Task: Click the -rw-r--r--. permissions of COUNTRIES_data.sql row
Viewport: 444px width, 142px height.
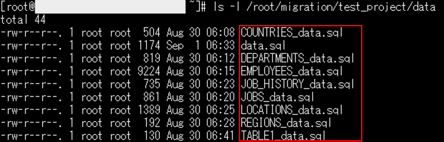Action: tap(32, 33)
